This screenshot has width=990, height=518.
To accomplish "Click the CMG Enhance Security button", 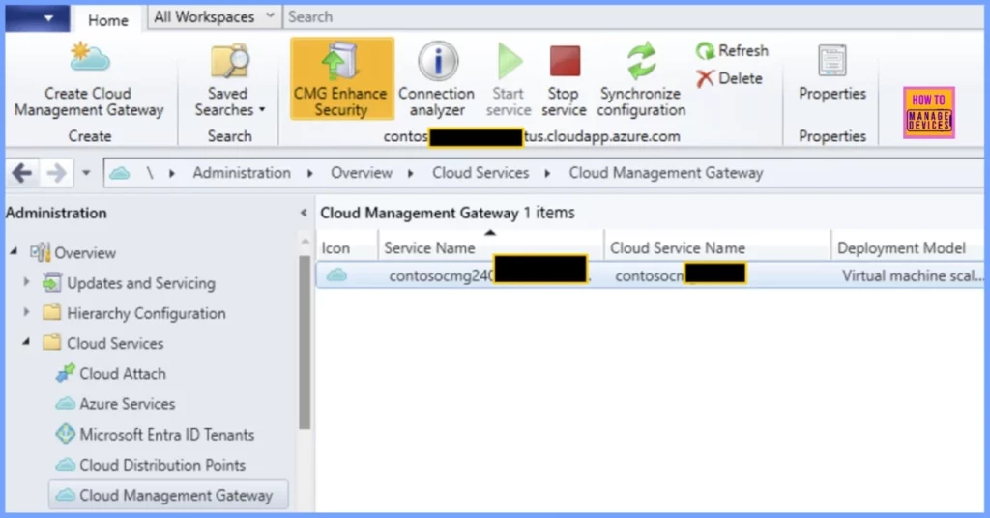I will (x=341, y=79).
